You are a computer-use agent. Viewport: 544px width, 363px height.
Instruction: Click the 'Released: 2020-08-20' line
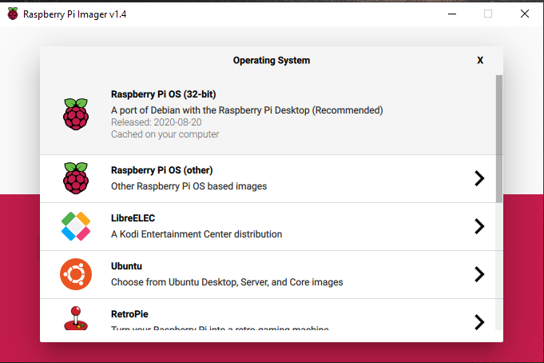coord(156,122)
